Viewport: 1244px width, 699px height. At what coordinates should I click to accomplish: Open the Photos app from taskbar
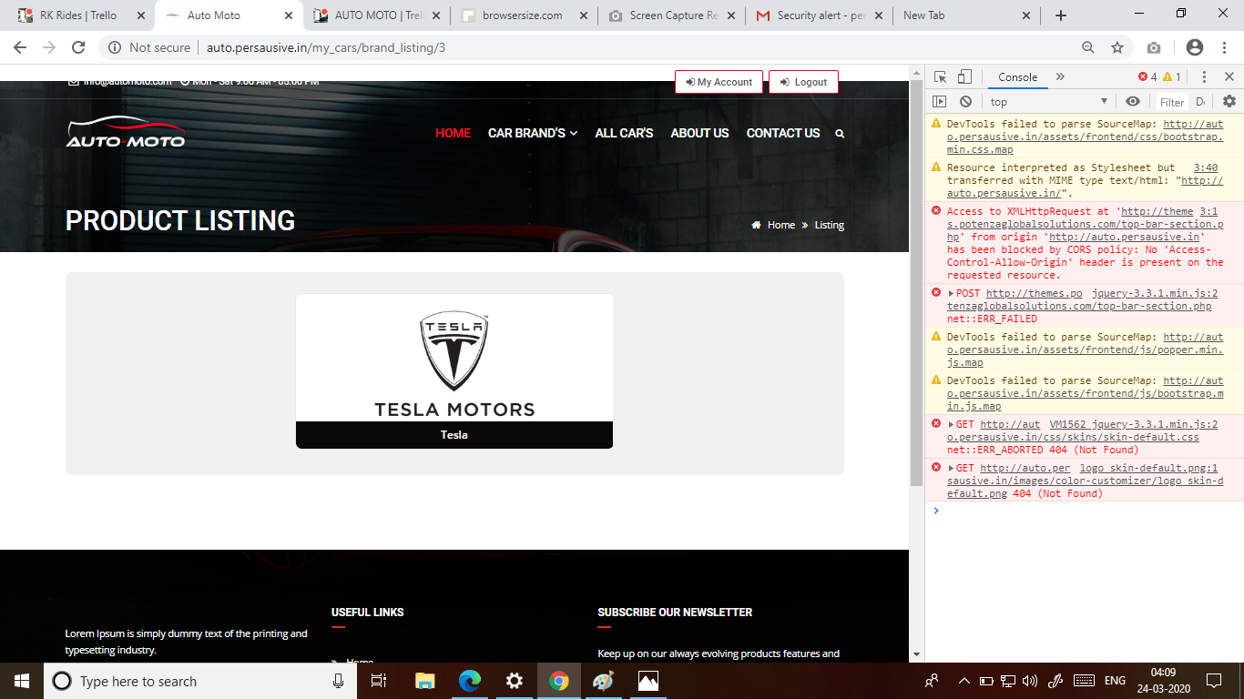(647, 681)
